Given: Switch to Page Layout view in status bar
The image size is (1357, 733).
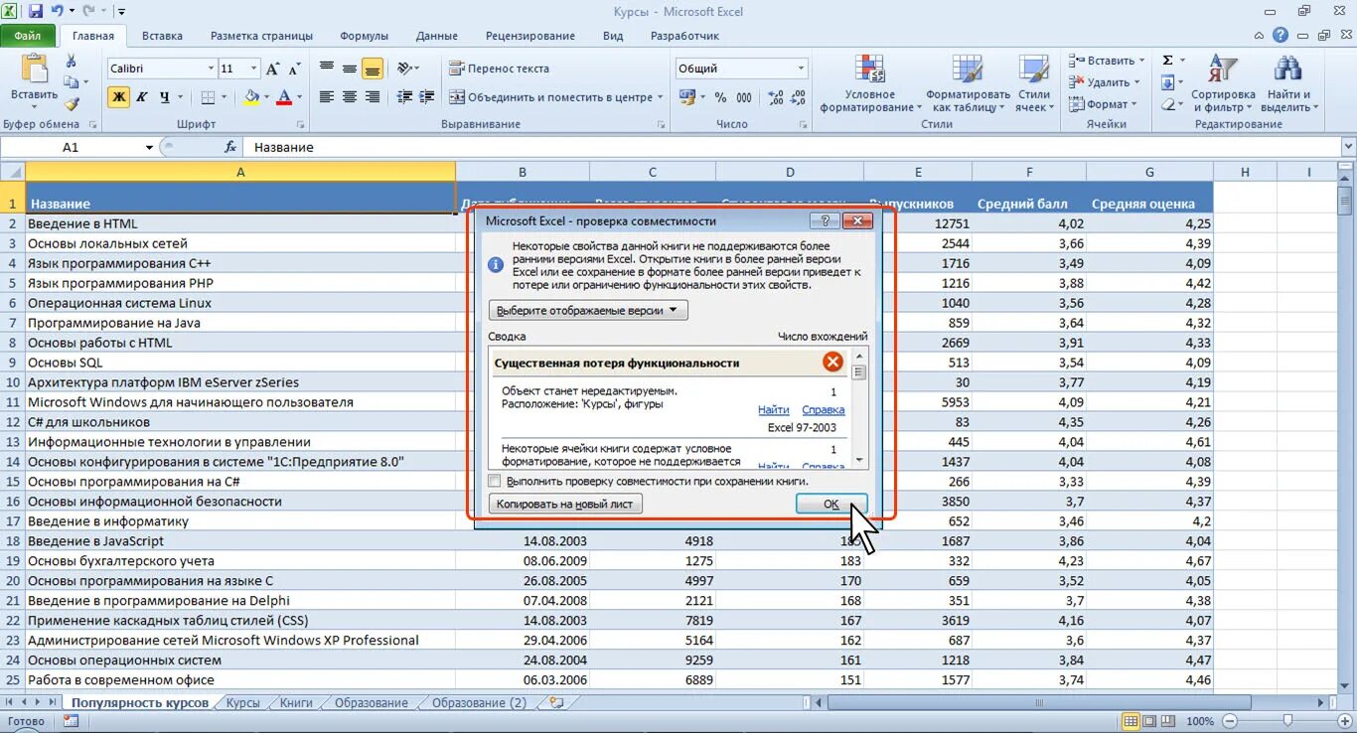Looking at the screenshot, I should [x=1151, y=721].
